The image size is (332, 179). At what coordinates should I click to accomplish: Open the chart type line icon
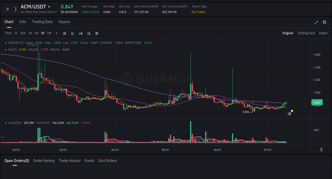point(73,33)
